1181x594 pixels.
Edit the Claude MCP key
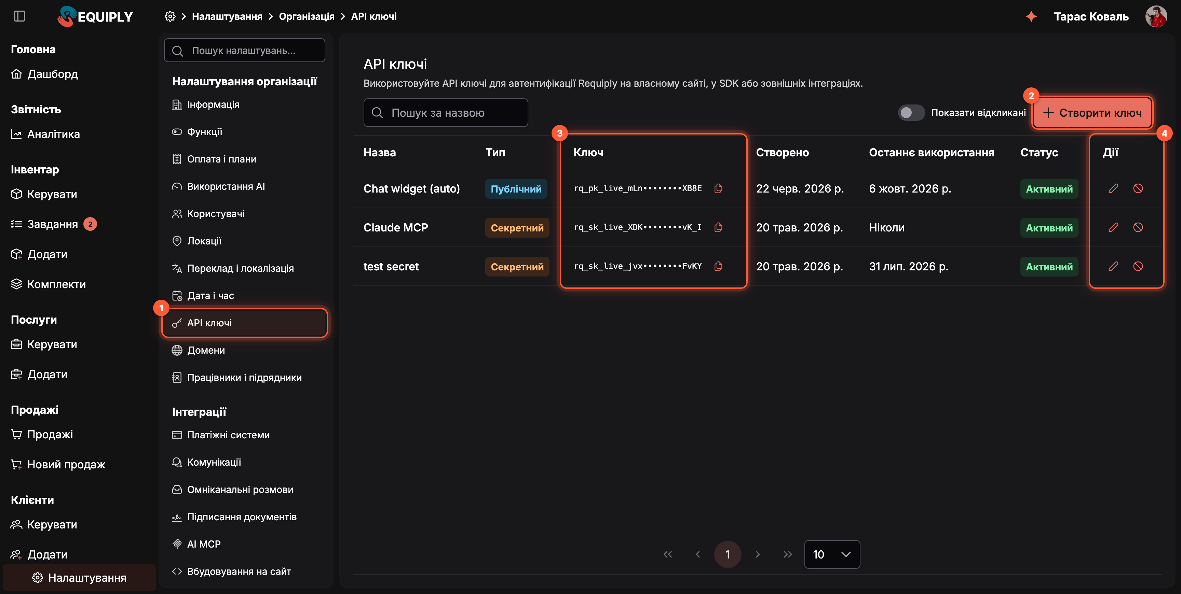click(1113, 227)
